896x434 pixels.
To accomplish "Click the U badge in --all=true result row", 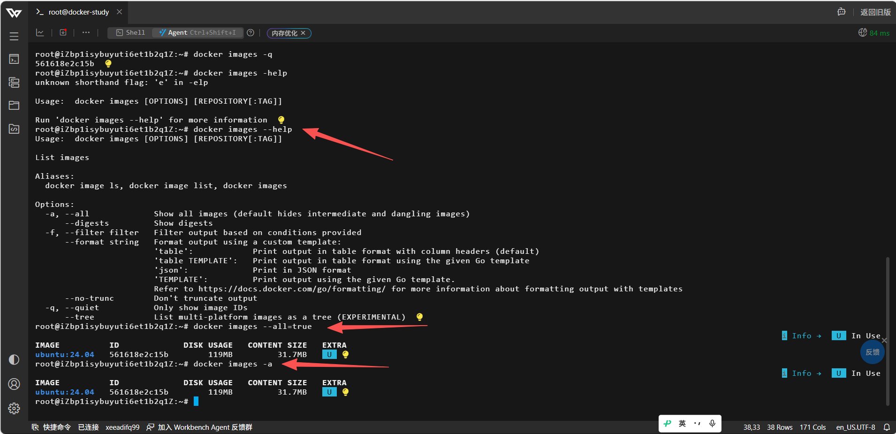I will [329, 354].
